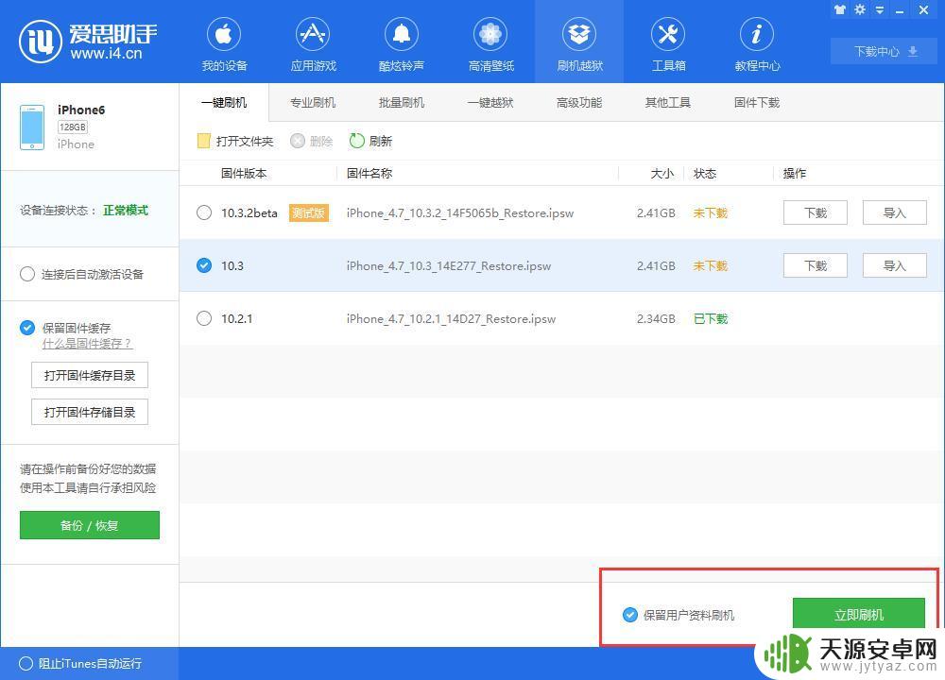Click the shirt skin icon in title bar
945x680 pixels.
pyautogui.click(x=839, y=9)
